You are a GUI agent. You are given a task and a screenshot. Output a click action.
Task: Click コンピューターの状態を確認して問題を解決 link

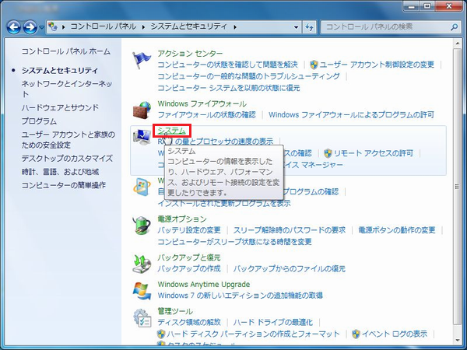tap(227, 65)
